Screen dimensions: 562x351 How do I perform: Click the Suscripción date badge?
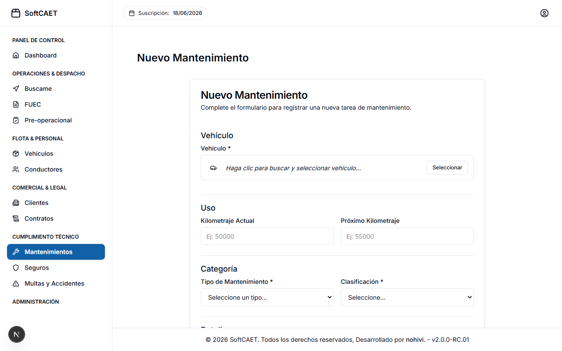(x=165, y=13)
